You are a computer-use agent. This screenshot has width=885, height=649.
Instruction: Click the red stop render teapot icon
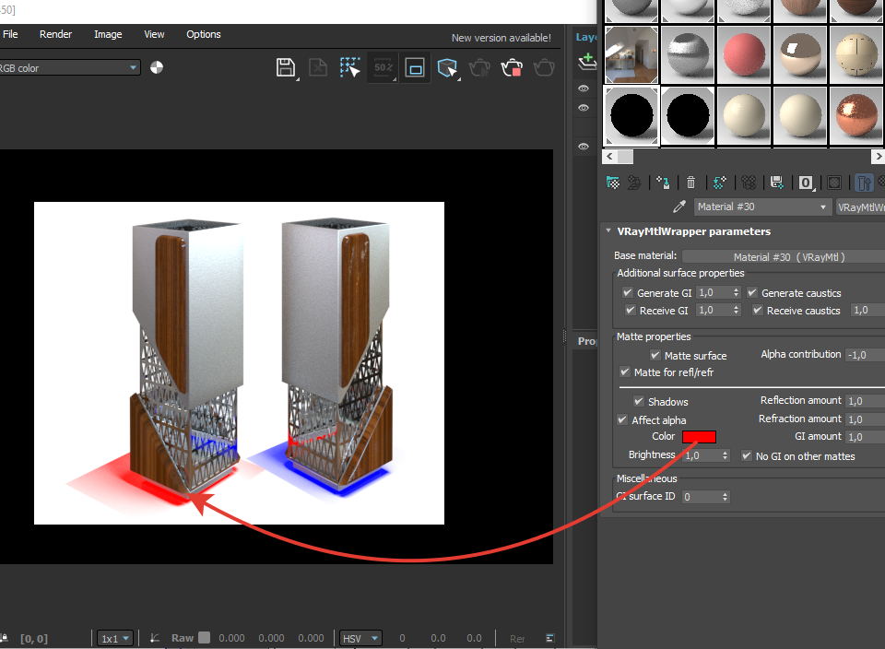click(x=512, y=67)
